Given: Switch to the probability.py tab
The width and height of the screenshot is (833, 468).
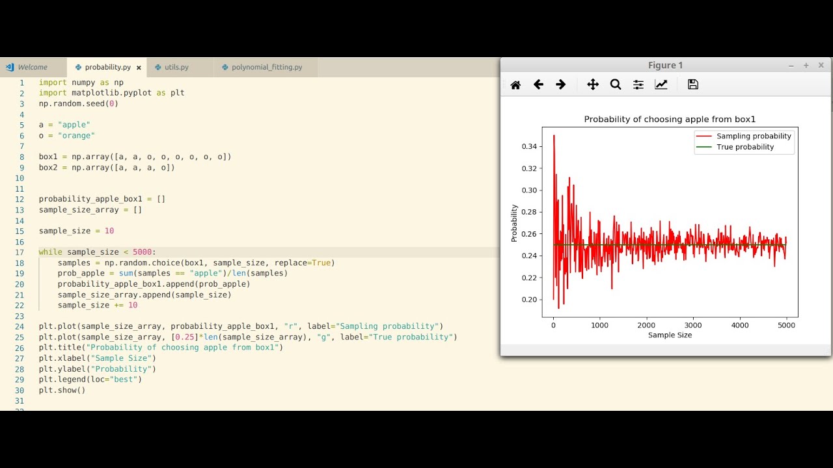Looking at the screenshot, I should (107, 67).
